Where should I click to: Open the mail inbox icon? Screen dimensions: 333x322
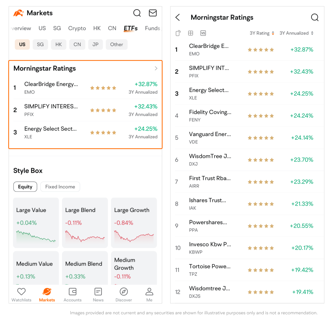click(x=153, y=13)
